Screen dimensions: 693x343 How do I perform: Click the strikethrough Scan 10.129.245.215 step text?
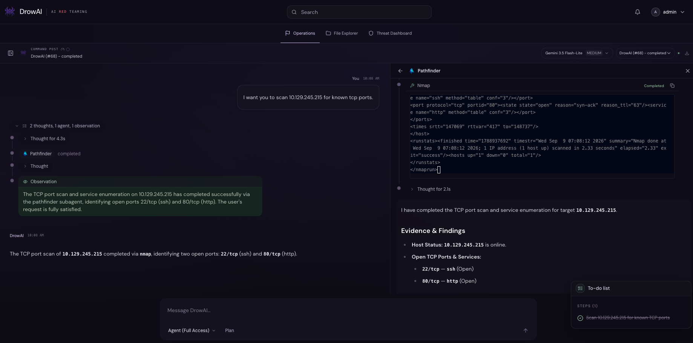tap(628, 318)
